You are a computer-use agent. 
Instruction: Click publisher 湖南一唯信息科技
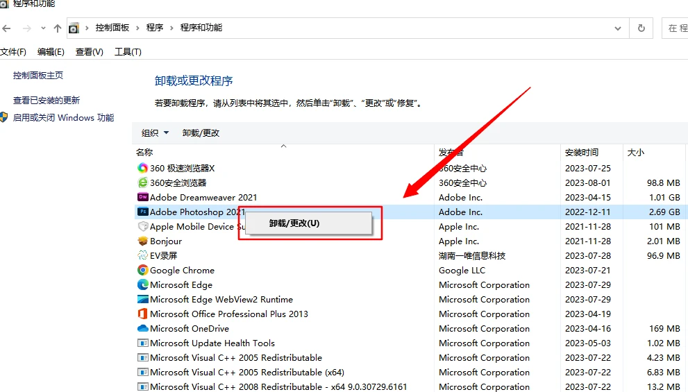click(x=471, y=255)
